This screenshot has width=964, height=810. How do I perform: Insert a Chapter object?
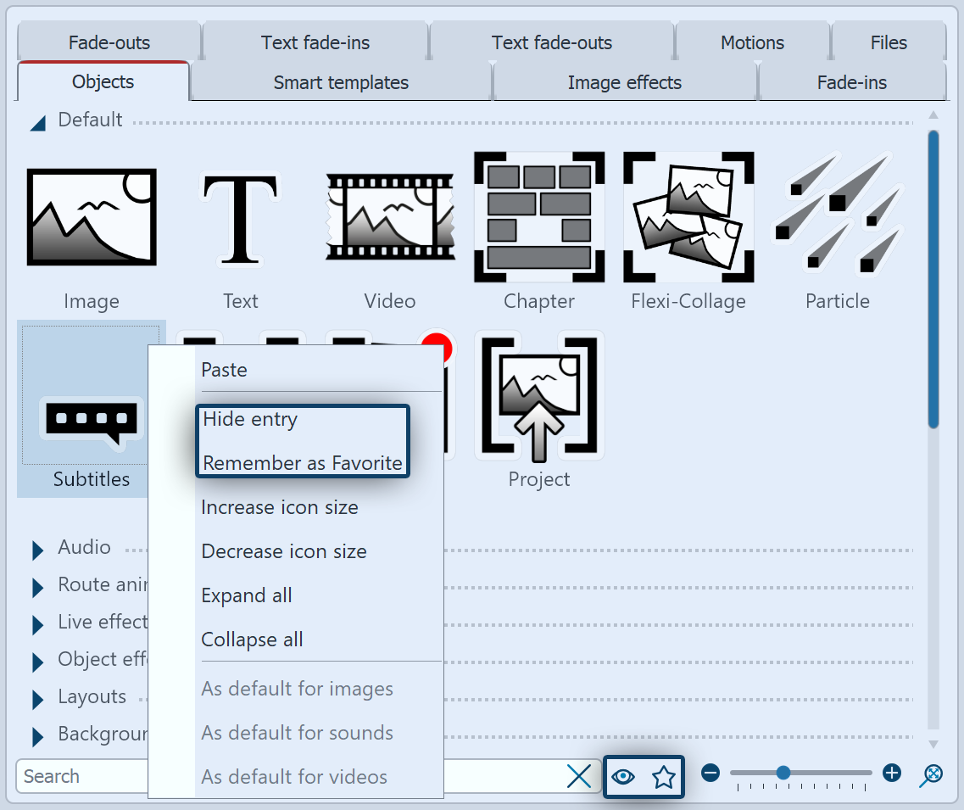coord(538,216)
